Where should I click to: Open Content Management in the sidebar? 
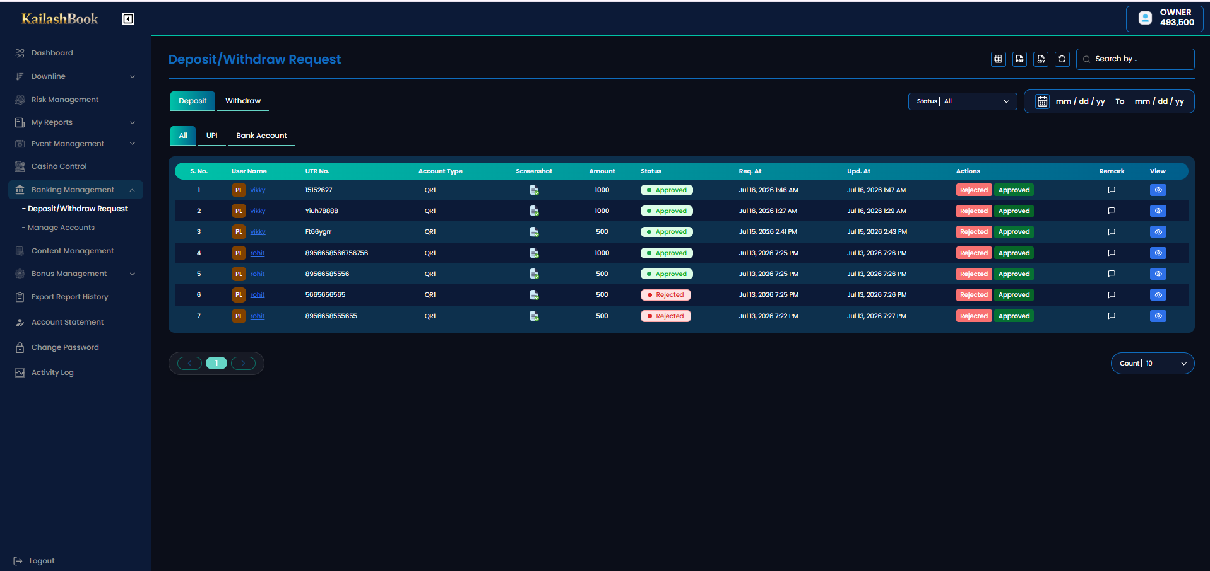[73, 251]
